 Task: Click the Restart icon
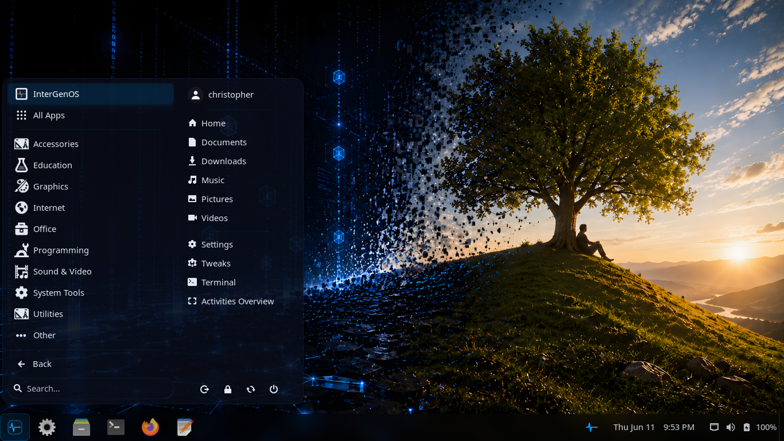coord(251,389)
